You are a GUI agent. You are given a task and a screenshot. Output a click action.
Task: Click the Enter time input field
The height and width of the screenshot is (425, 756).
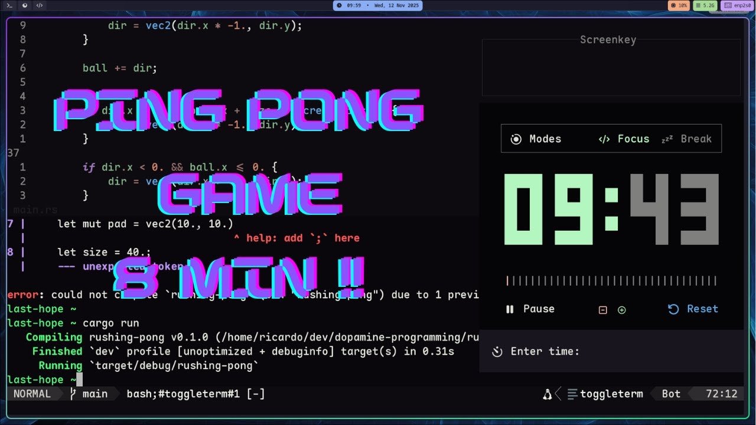[611, 351]
